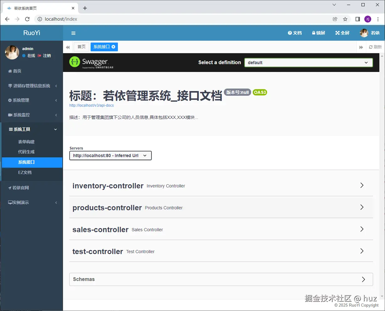Open the Select a definition dropdown

(x=309, y=63)
